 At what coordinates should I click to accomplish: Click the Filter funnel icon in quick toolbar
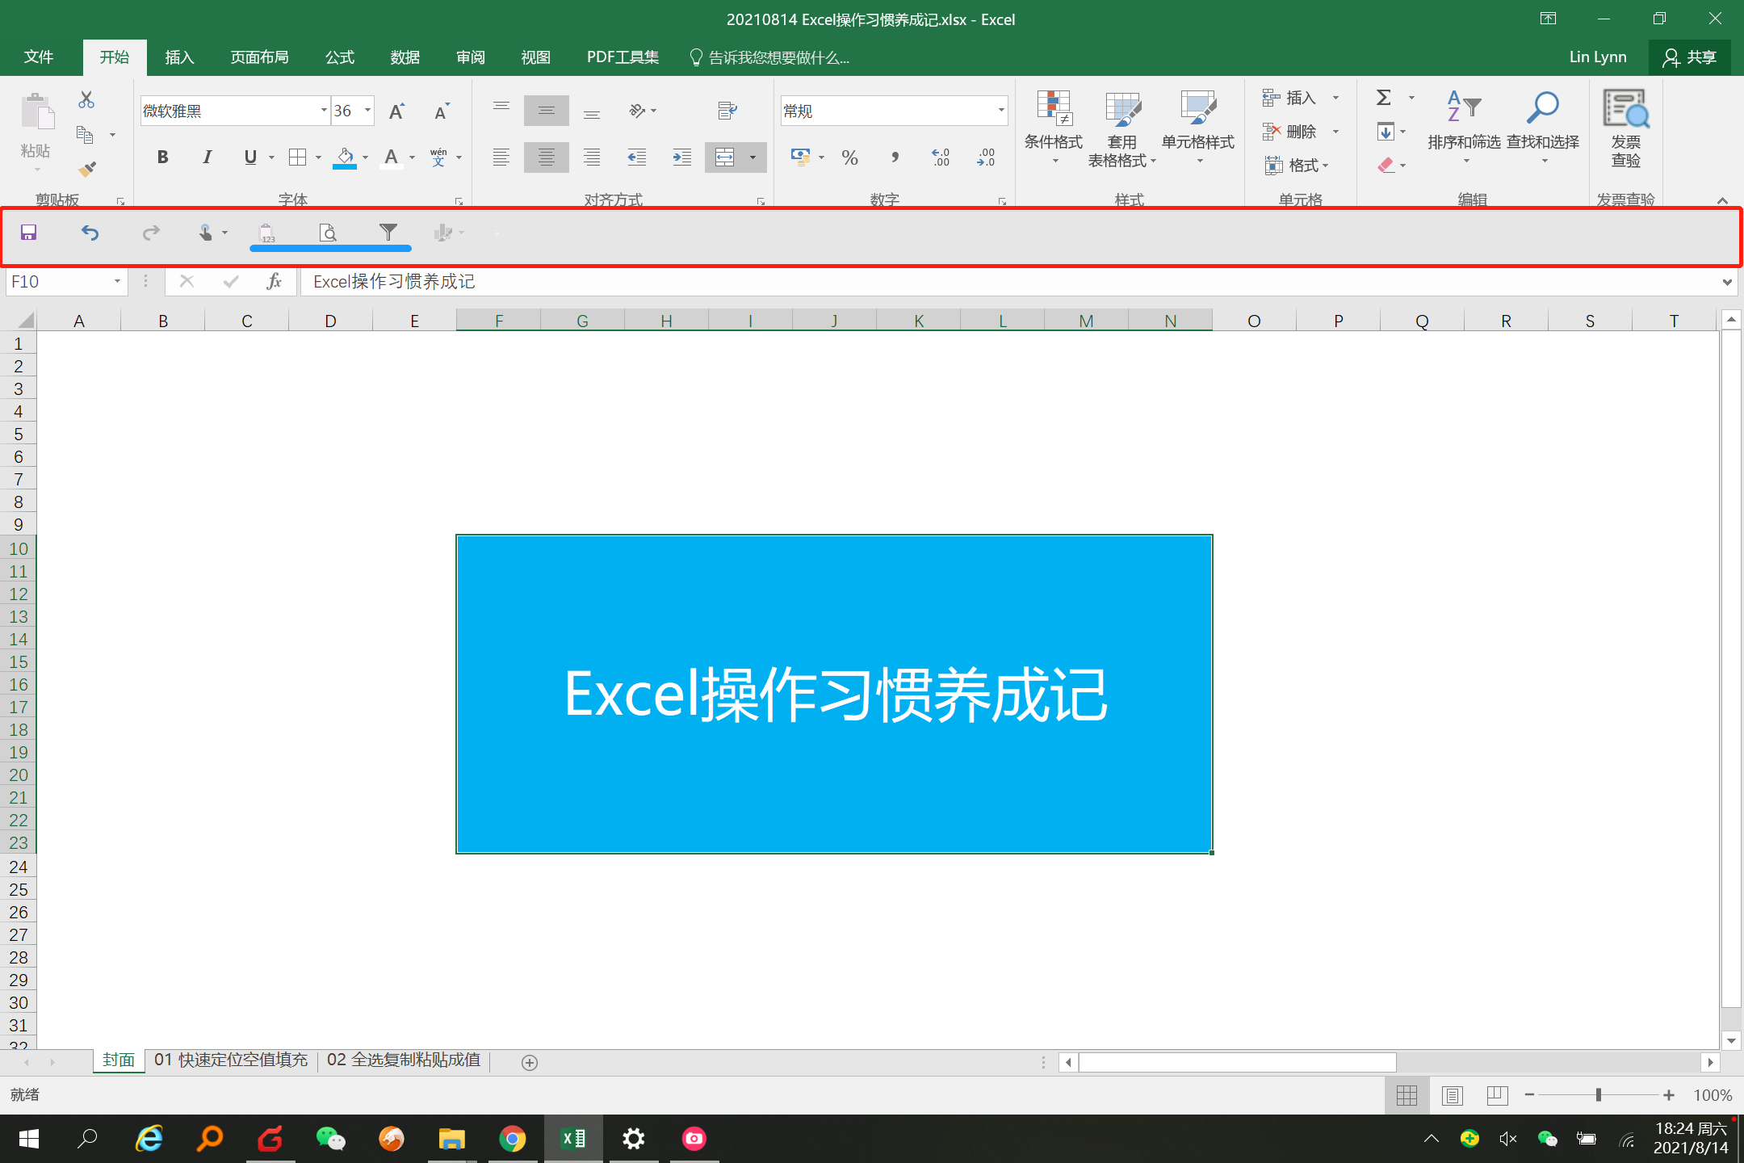(388, 233)
